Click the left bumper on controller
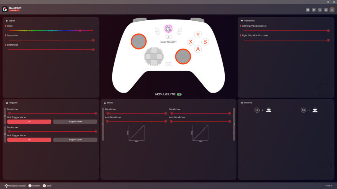 [x=140, y=20]
